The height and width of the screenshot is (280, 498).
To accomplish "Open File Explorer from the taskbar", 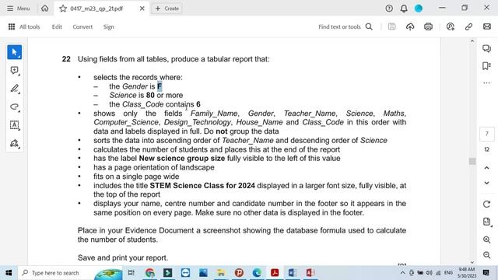I will pos(221,273).
